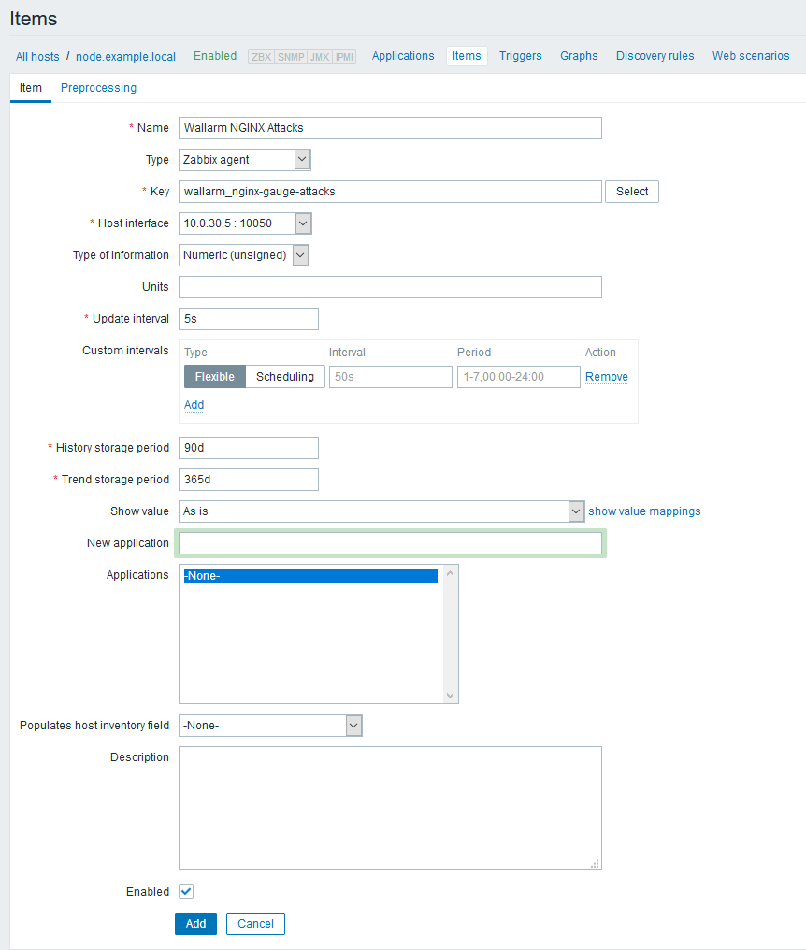Click the IPMI availability indicator

[345, 56]
